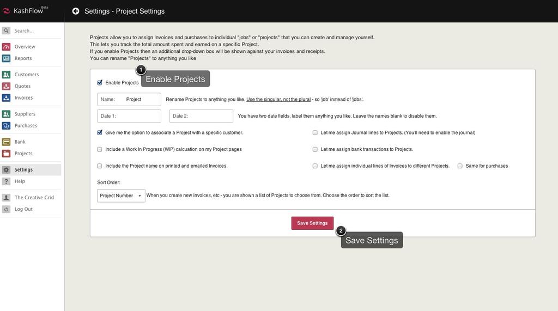Screen dimensions: 558x311
Task: Open the Invoices sidebar icon
Action: (x=6, y=98)
